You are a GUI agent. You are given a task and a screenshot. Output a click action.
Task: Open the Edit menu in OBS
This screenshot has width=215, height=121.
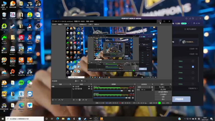60,24
